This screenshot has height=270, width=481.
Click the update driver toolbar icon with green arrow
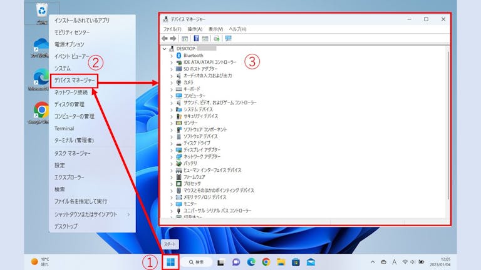click(x=217, y=38)
